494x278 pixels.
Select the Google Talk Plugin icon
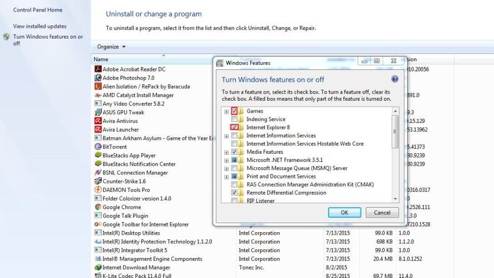click(98, 215)
